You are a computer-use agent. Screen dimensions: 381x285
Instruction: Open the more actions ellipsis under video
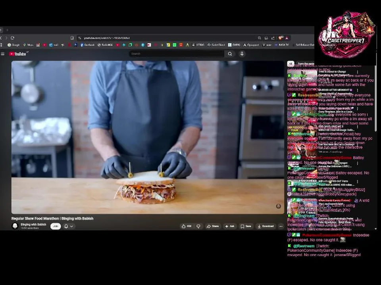(281, 226)
